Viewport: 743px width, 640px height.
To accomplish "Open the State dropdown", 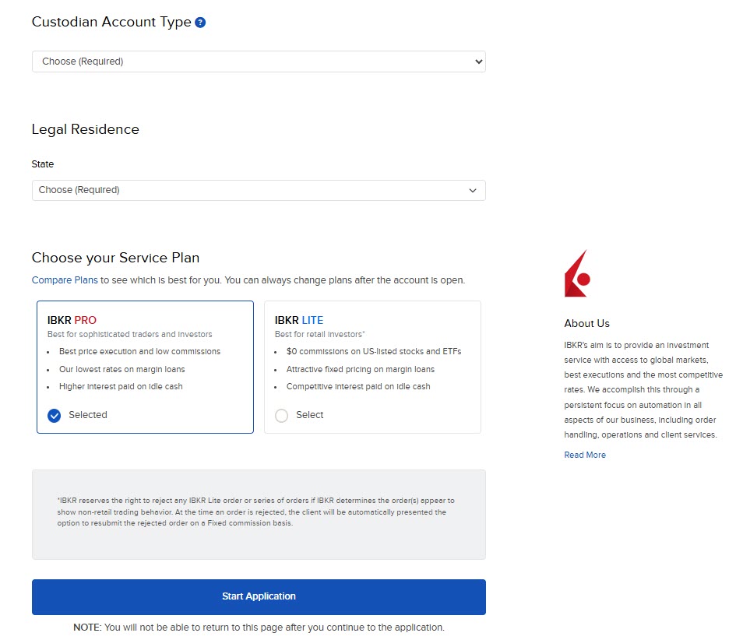I will (x=259, y=190).
